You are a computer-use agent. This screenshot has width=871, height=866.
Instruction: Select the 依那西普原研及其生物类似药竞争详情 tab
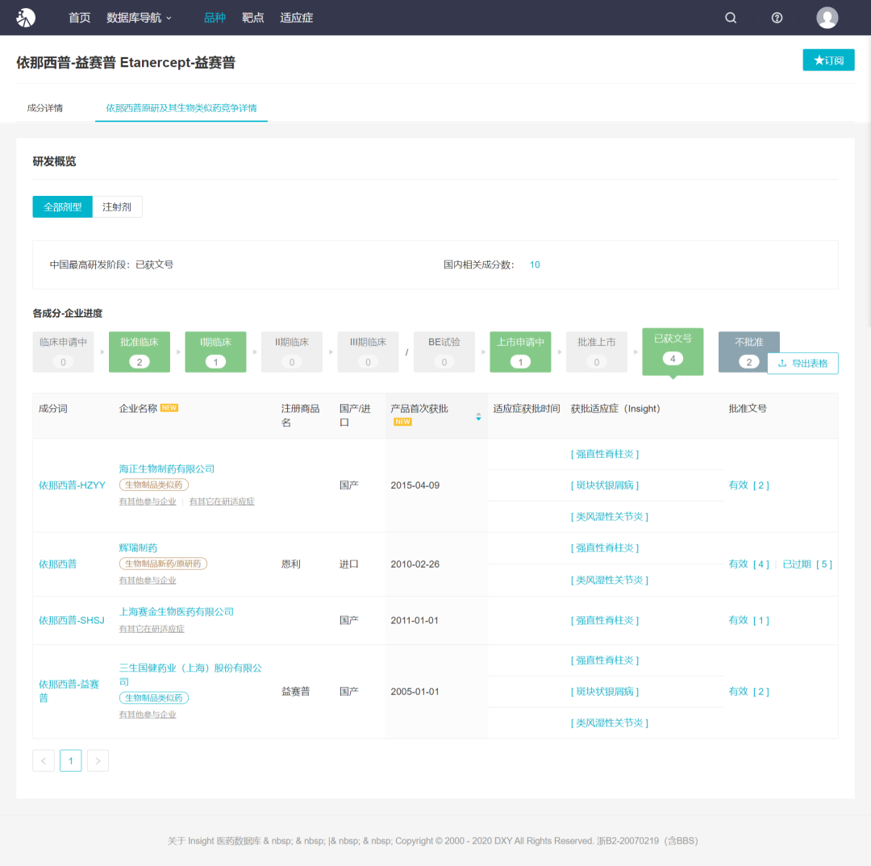[181, 108]
